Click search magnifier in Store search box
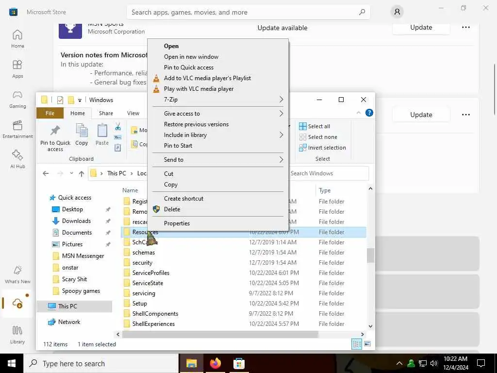 click(362, 12)
